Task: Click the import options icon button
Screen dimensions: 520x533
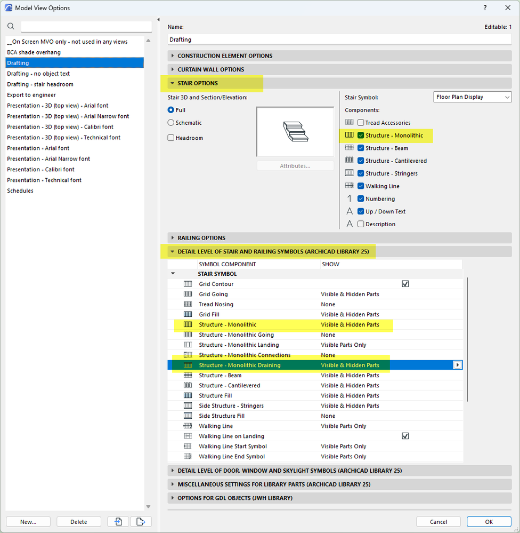Action: pyautogui.click(x=118, y=521)
